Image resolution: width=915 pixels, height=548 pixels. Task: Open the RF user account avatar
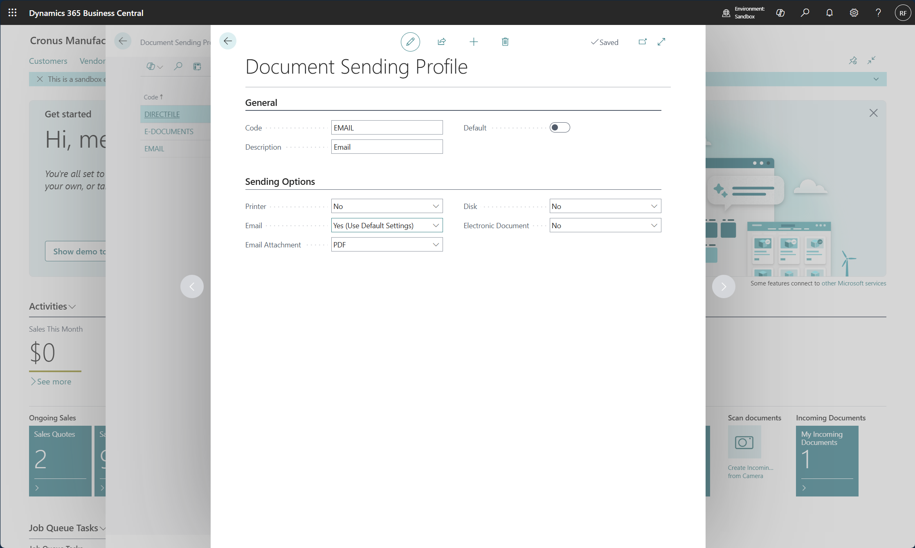[903, 13]
